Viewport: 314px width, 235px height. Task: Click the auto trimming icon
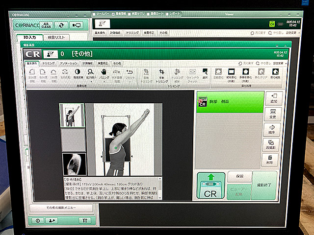click(x=146, y=72)
